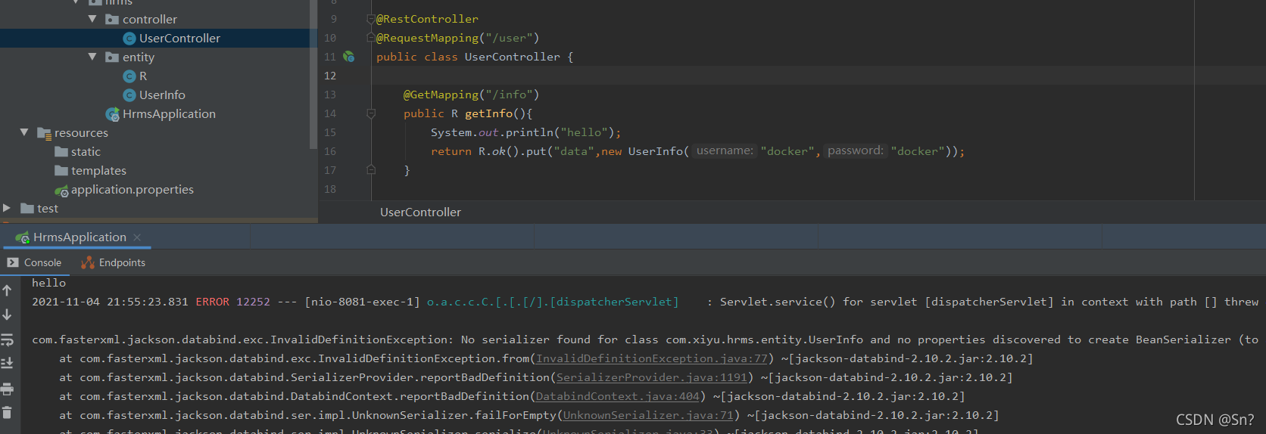Screen dimensions: 1266x434
Task: Click the R class icon
Action: tap(129, 76)
